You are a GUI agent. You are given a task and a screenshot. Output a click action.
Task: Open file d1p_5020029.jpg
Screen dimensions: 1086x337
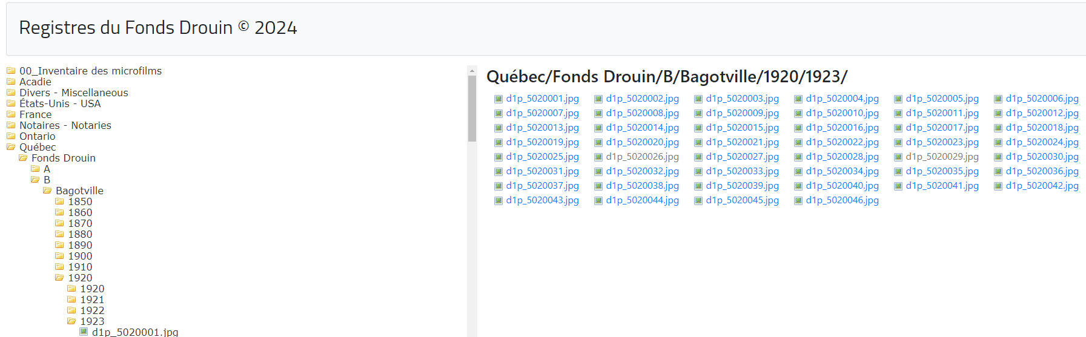click(942, 157)
